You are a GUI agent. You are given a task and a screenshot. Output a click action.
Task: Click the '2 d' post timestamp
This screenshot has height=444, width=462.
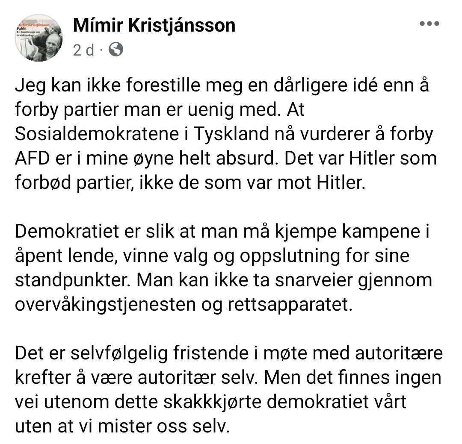[84, 50]
